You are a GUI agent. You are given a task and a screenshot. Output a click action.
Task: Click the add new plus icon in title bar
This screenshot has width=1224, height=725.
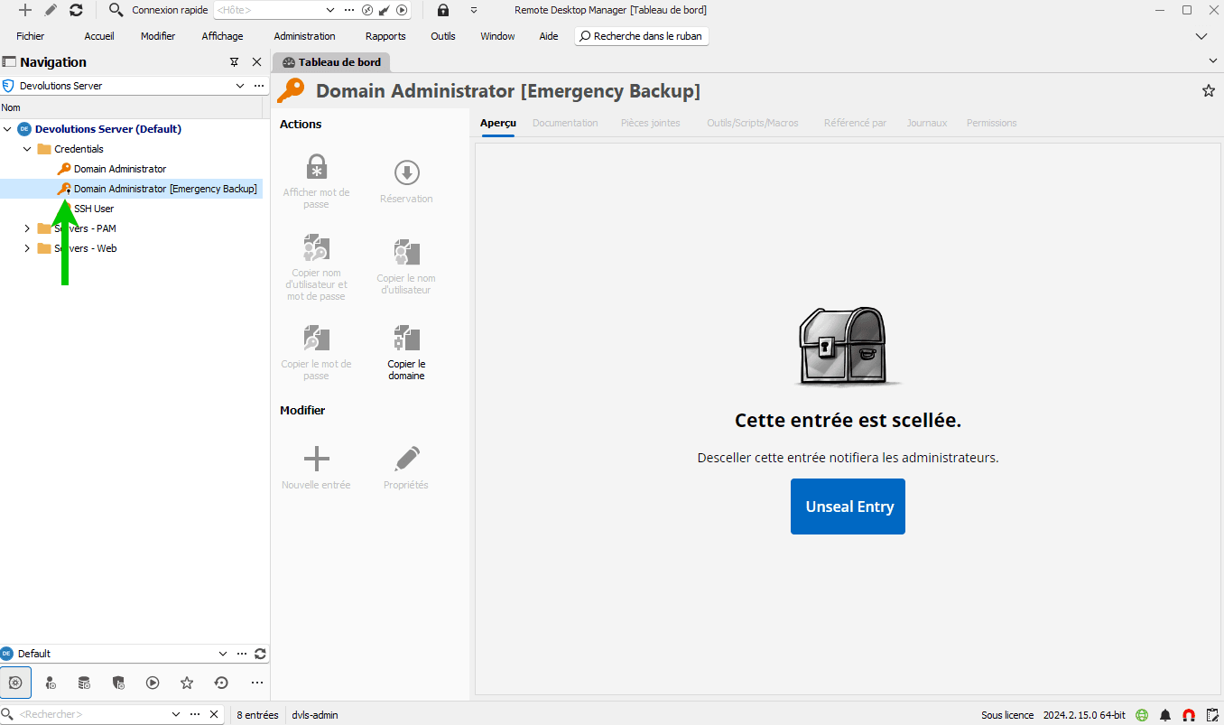coord(25,10)
